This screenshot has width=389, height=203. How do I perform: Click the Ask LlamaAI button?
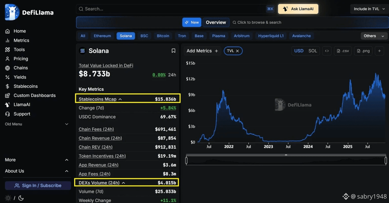pos(298,9)
